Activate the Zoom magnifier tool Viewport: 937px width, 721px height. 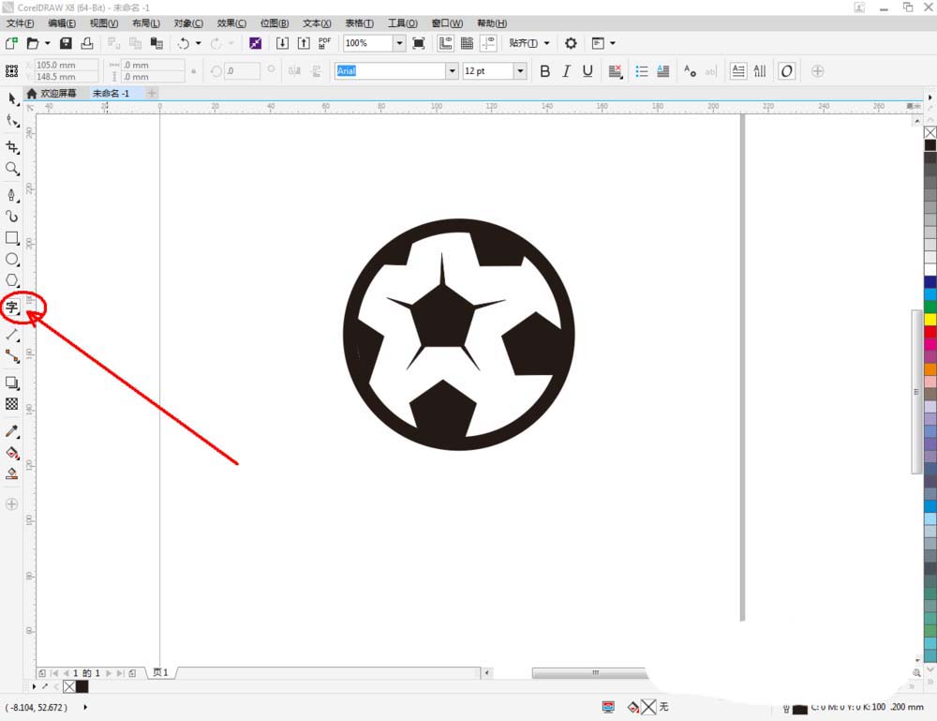pyautogui.click(x=12, y=169)
